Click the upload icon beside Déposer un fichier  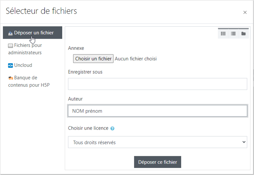(x=10, y=33)
